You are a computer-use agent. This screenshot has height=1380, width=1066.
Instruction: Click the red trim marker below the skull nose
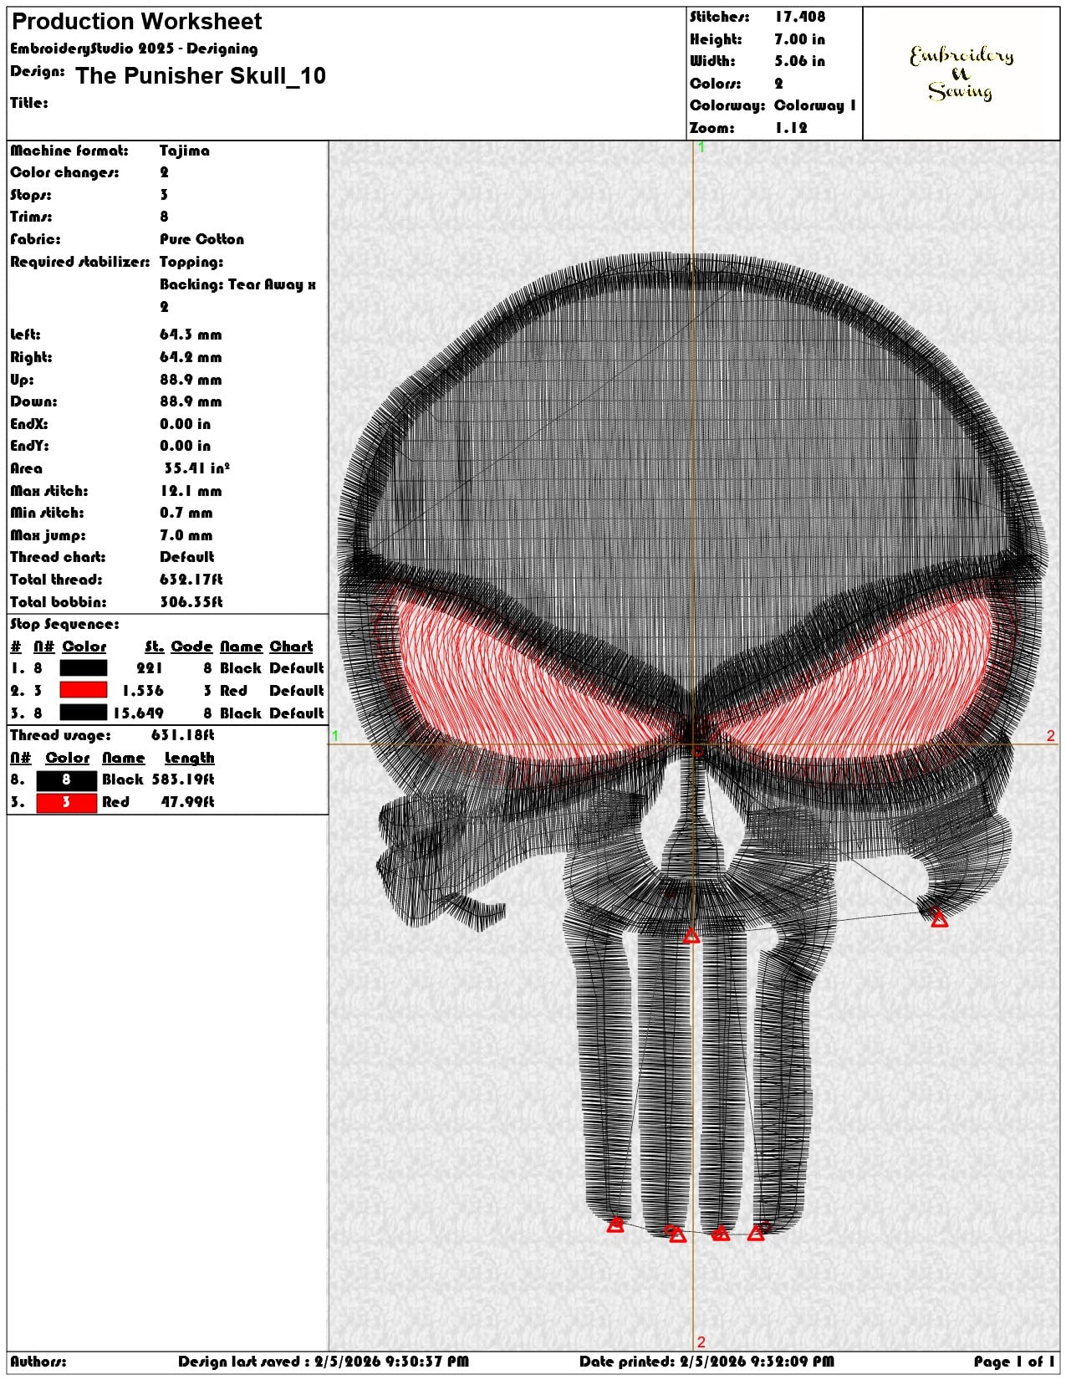(691, 936)
